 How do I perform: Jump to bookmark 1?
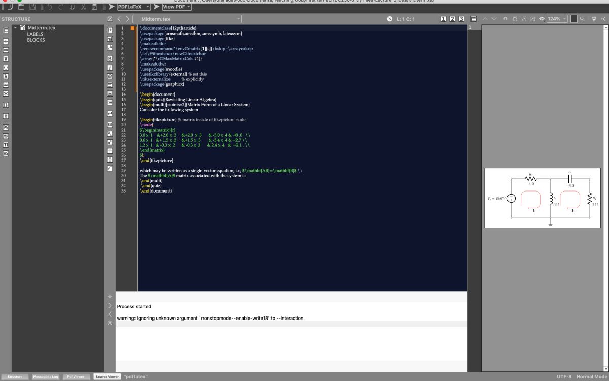coord(443,19)
